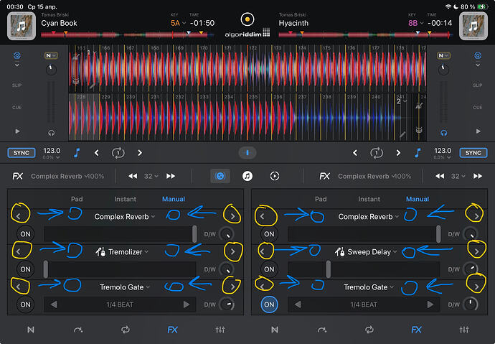Select the Instant tab in right FX panel
The width and height of the screenshot is (495, 344).
pyautogui.click(x=369, y=199)
